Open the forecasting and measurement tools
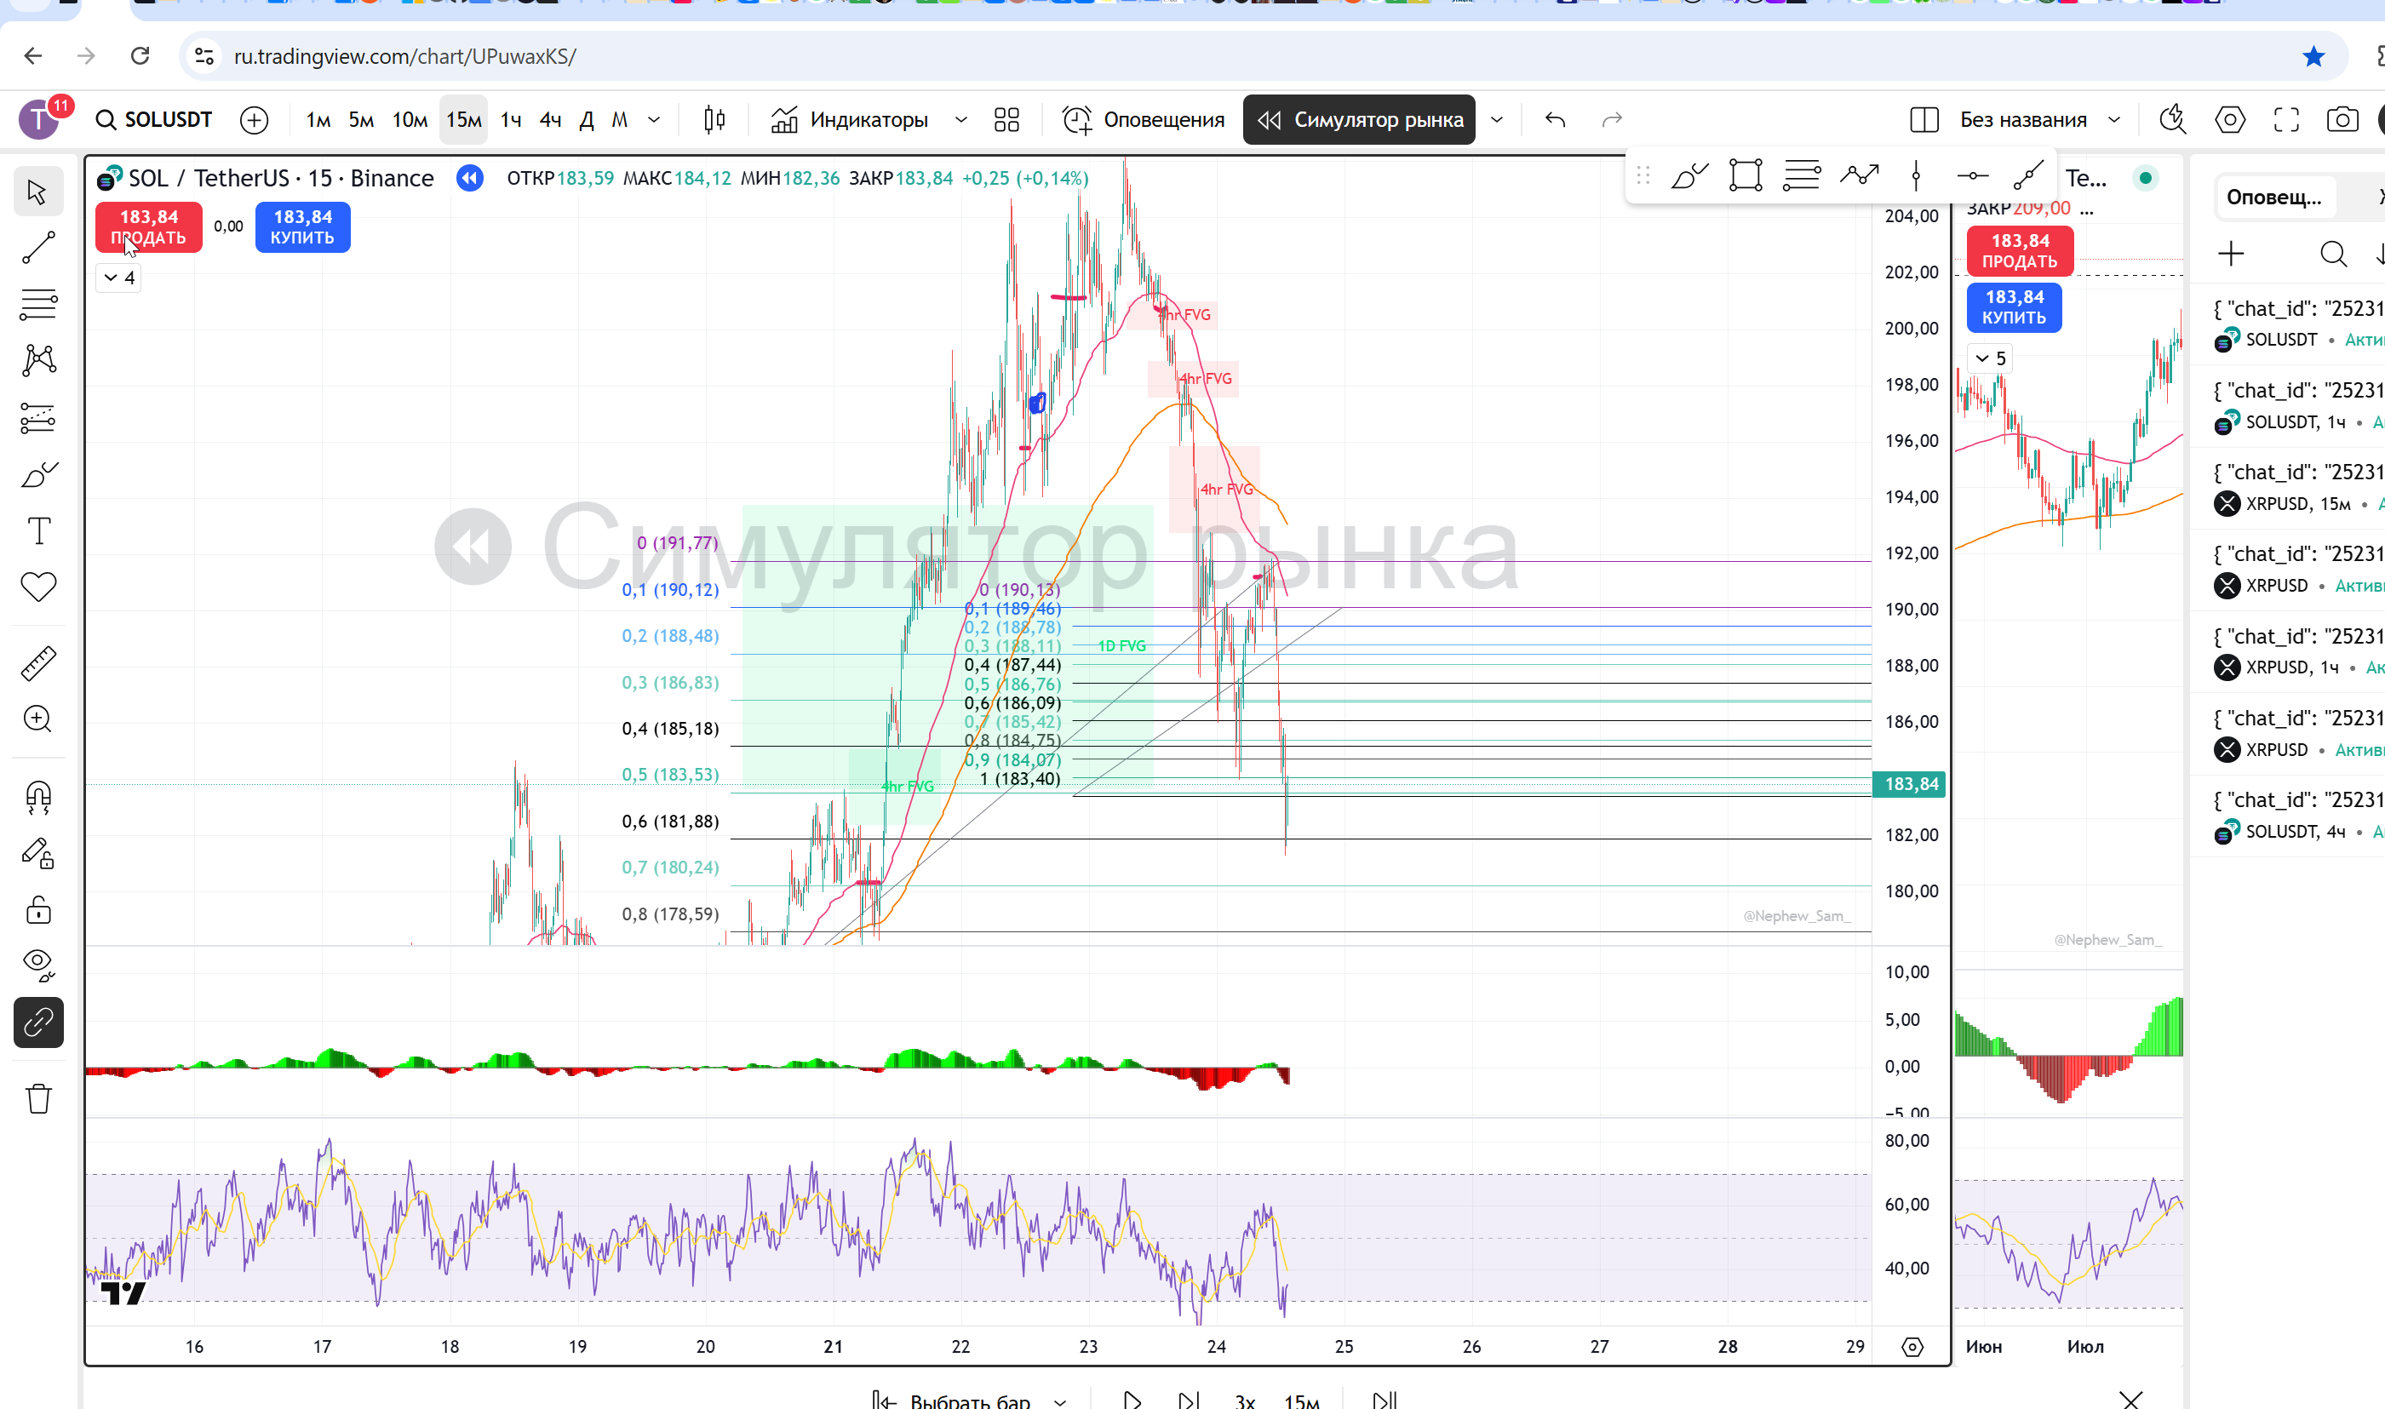The image size is (2385, 1409). point(38,418)
